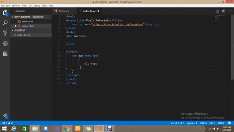Open the Explorer view in activity bar
This screenshot has height=132, width=234.
pyautogui.click(x=5, y=13)
